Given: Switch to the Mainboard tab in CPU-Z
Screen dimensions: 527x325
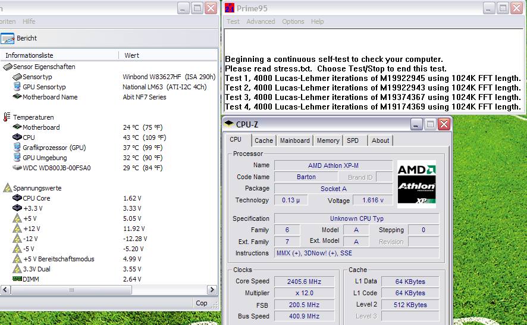Looking at the screenshot, I should (x=295, y=140).
